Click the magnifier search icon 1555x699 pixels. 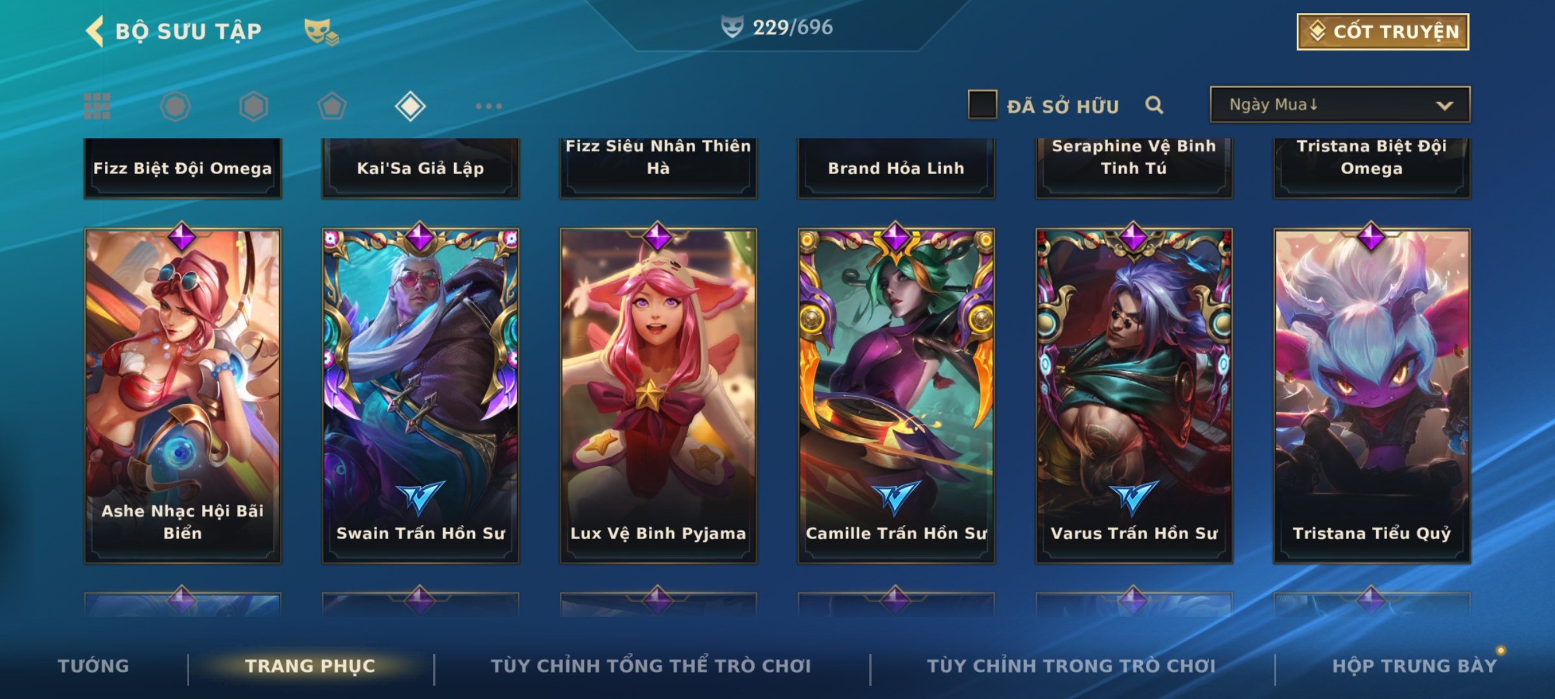1154,105
